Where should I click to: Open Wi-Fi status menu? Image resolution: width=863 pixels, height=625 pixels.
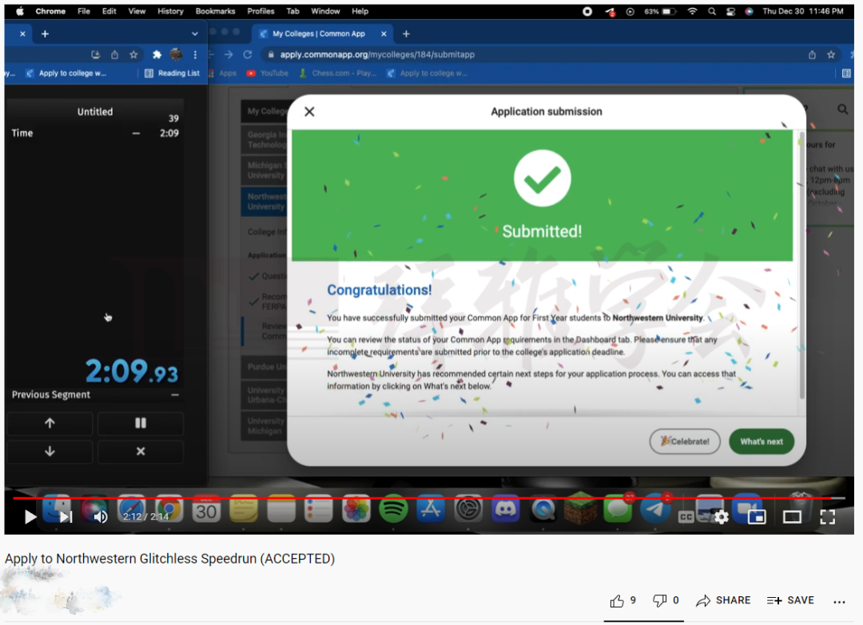coord(692,11)
